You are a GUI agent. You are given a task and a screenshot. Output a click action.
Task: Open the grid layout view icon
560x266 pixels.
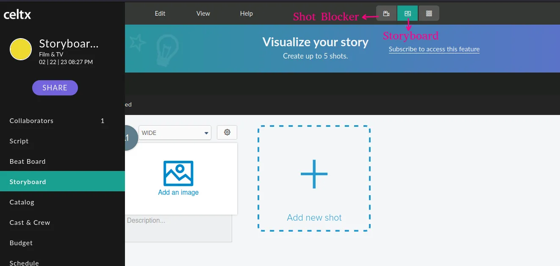click(429, 13)
